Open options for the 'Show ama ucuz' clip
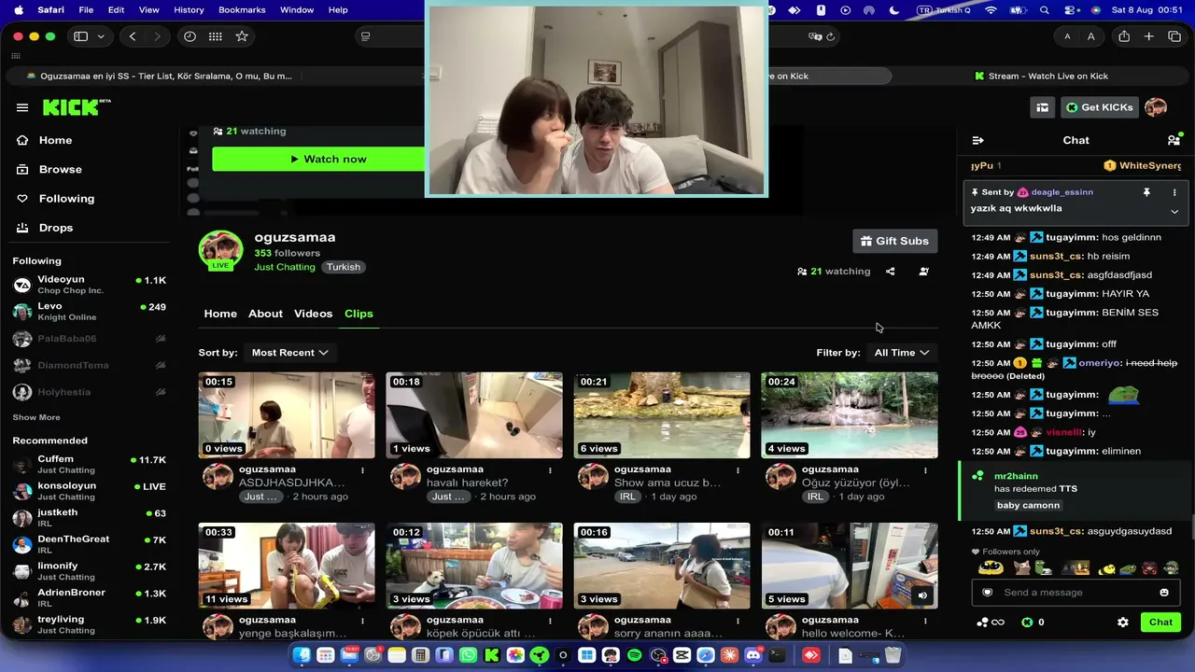This screenshot has width=1195, height=672. pos(738,469)
